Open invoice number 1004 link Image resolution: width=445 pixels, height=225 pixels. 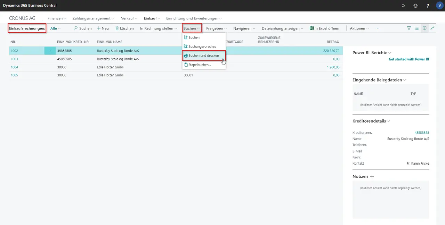14,67
